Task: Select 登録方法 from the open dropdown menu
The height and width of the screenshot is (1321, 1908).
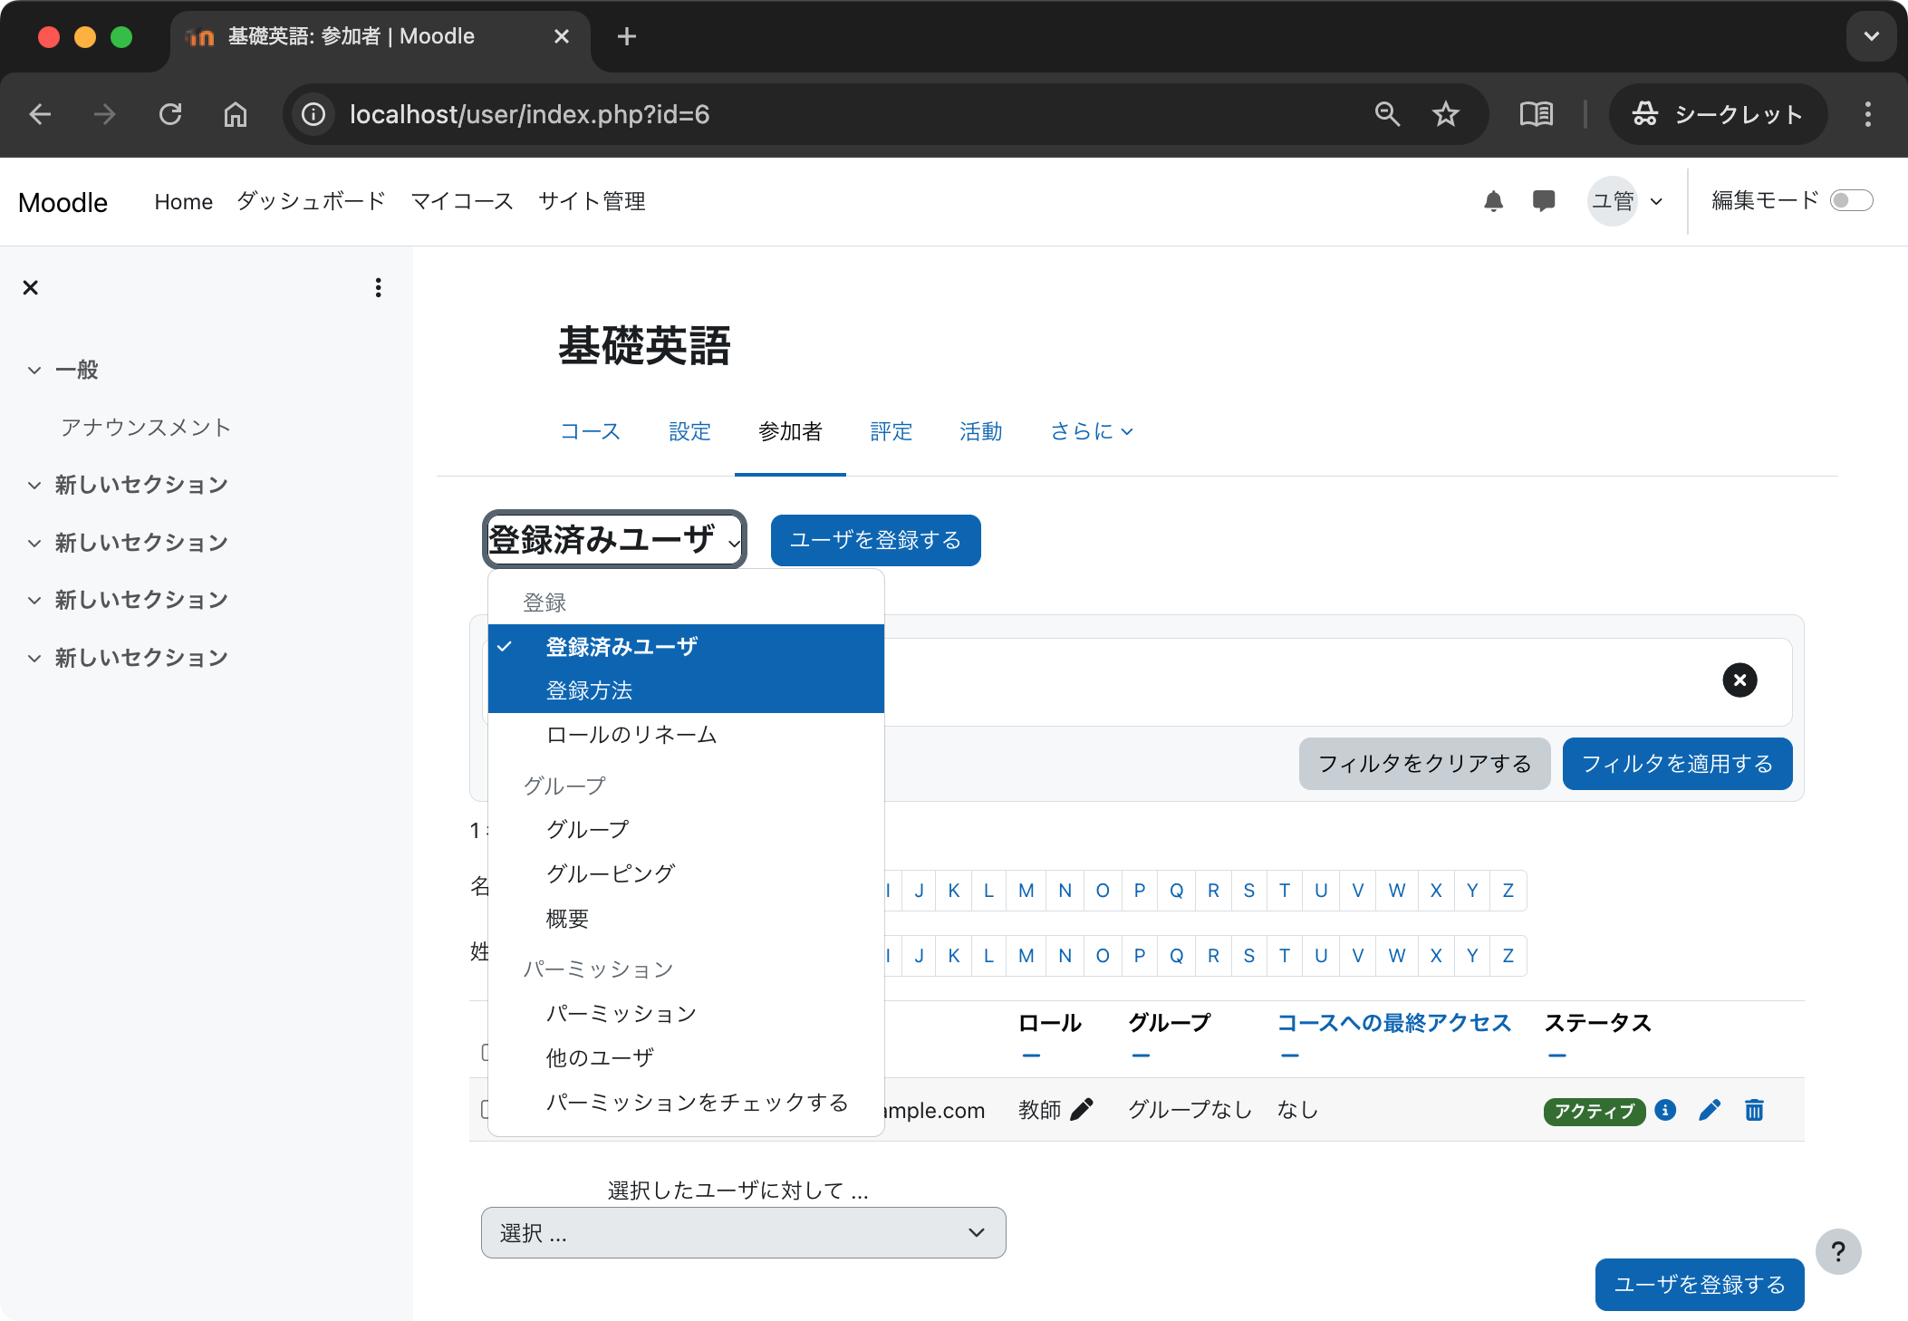Action: coord(590,689)
